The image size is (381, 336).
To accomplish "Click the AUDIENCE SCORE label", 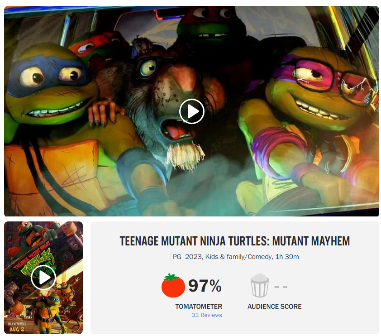I will tap(275, 307).
